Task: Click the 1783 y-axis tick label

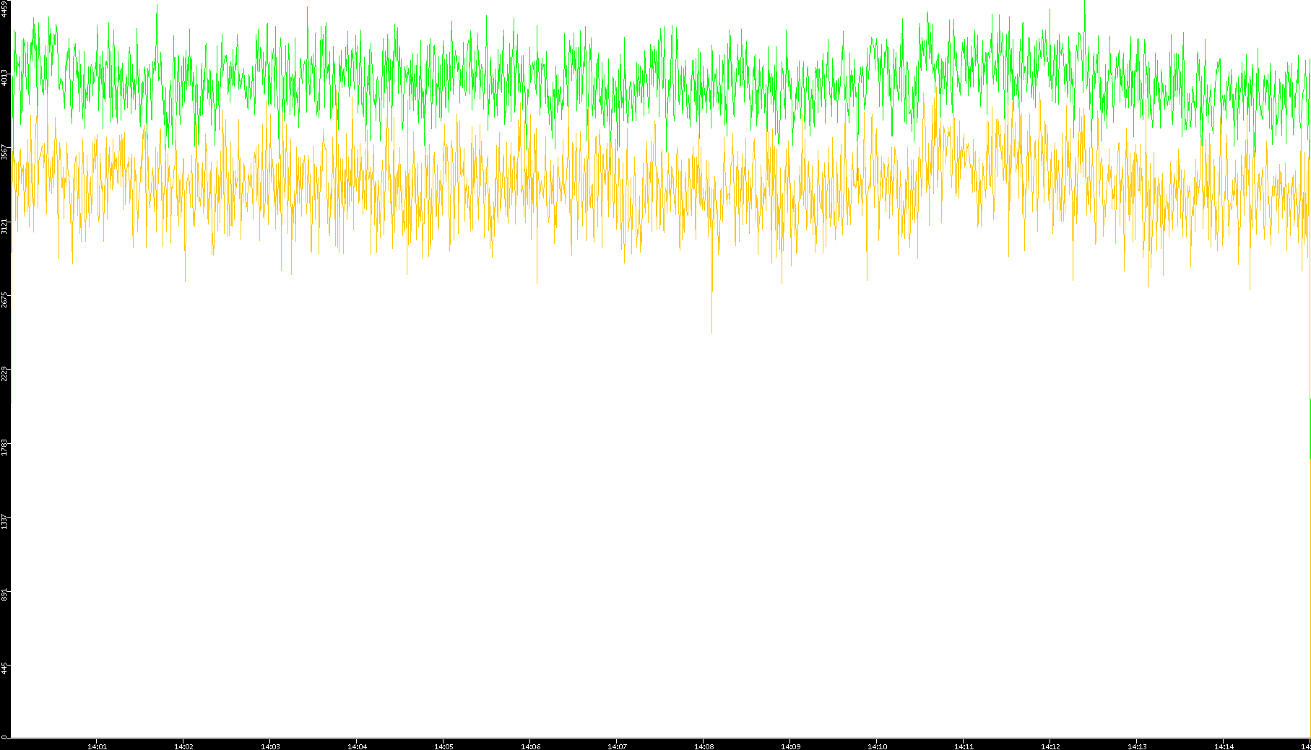Action: (x=4, y=448)
